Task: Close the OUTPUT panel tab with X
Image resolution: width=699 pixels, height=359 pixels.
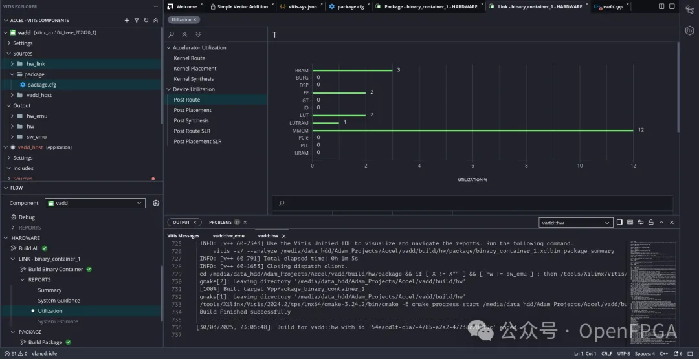Action: (194, 223)
